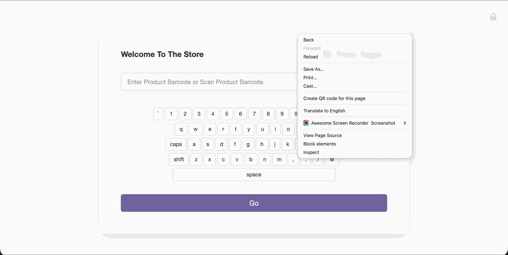Click the Awesome Screen Recorder extension icon
508x255 pixels.
coord(306,123)
